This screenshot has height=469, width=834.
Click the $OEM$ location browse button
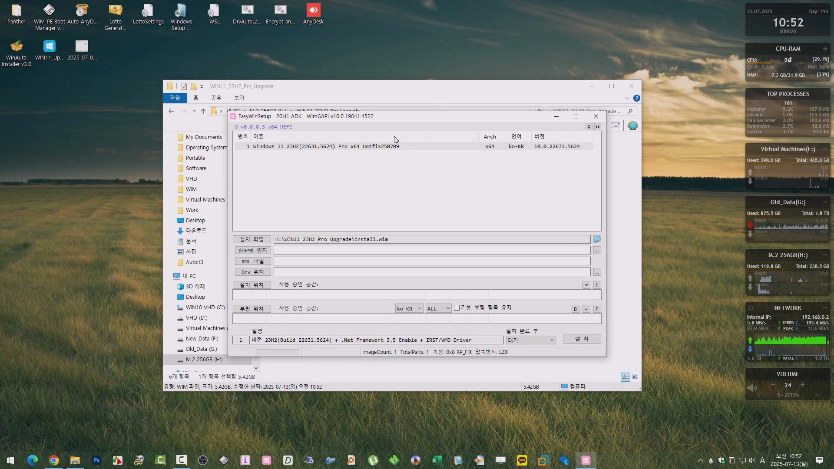[597, 251]
